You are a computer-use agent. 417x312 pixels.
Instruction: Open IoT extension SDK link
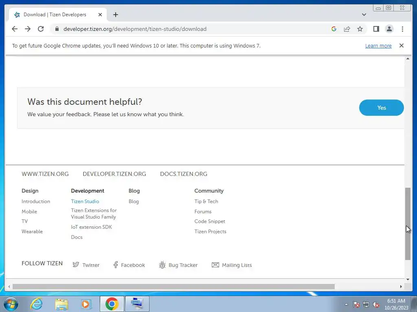coord(92,227)
